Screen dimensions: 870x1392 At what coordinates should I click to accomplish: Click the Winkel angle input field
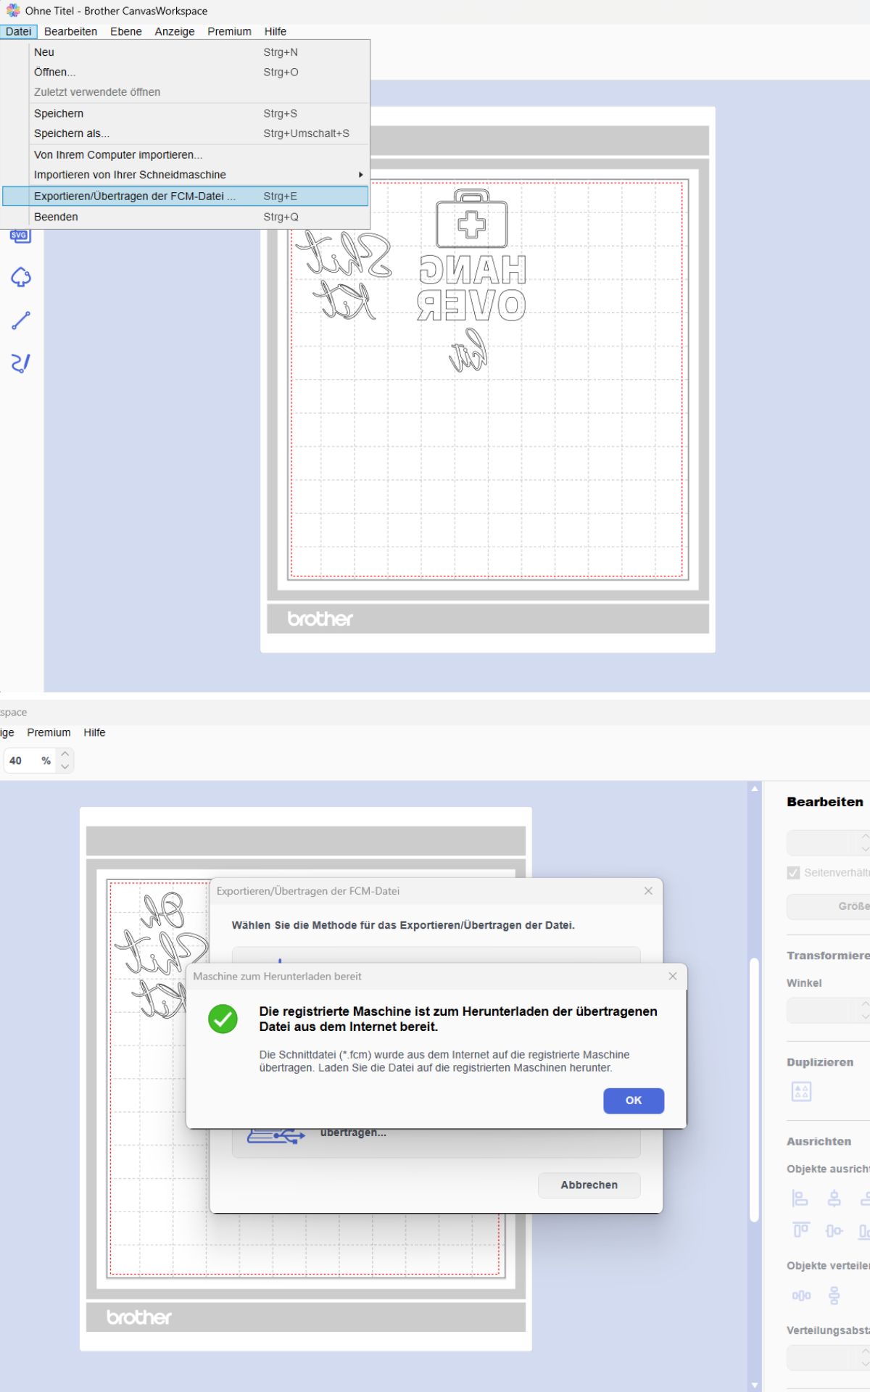(822, 1010)
